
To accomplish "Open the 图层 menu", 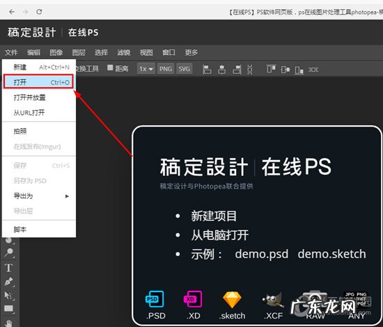I will click(79, 52).
